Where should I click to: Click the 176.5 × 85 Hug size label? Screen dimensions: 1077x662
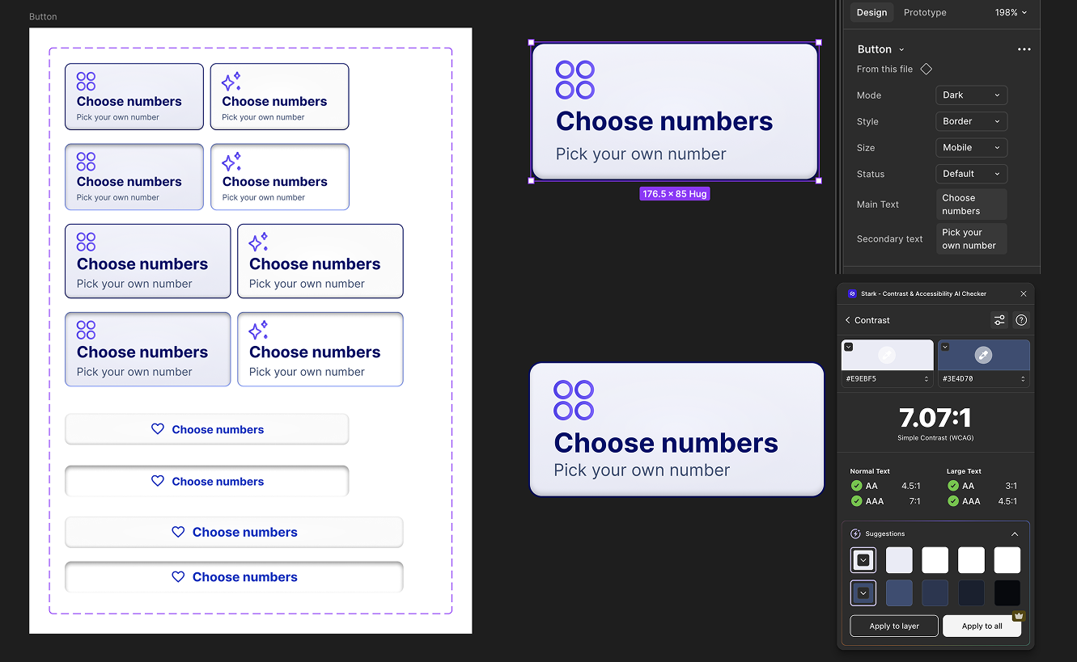pos(675,194)
